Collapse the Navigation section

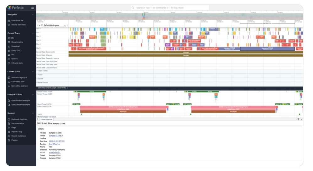pos(33,14)
